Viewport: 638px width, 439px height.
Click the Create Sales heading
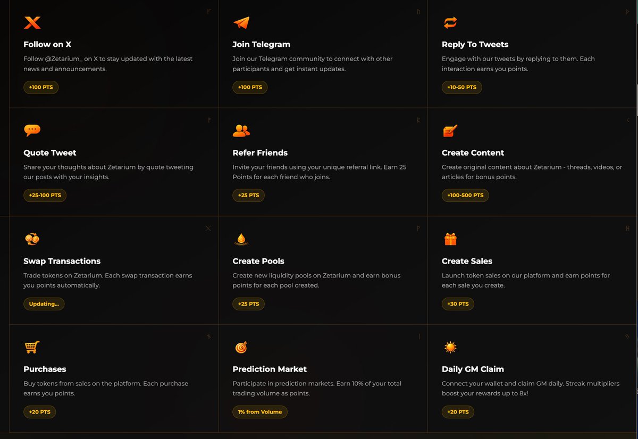click(x=467, y=261)
